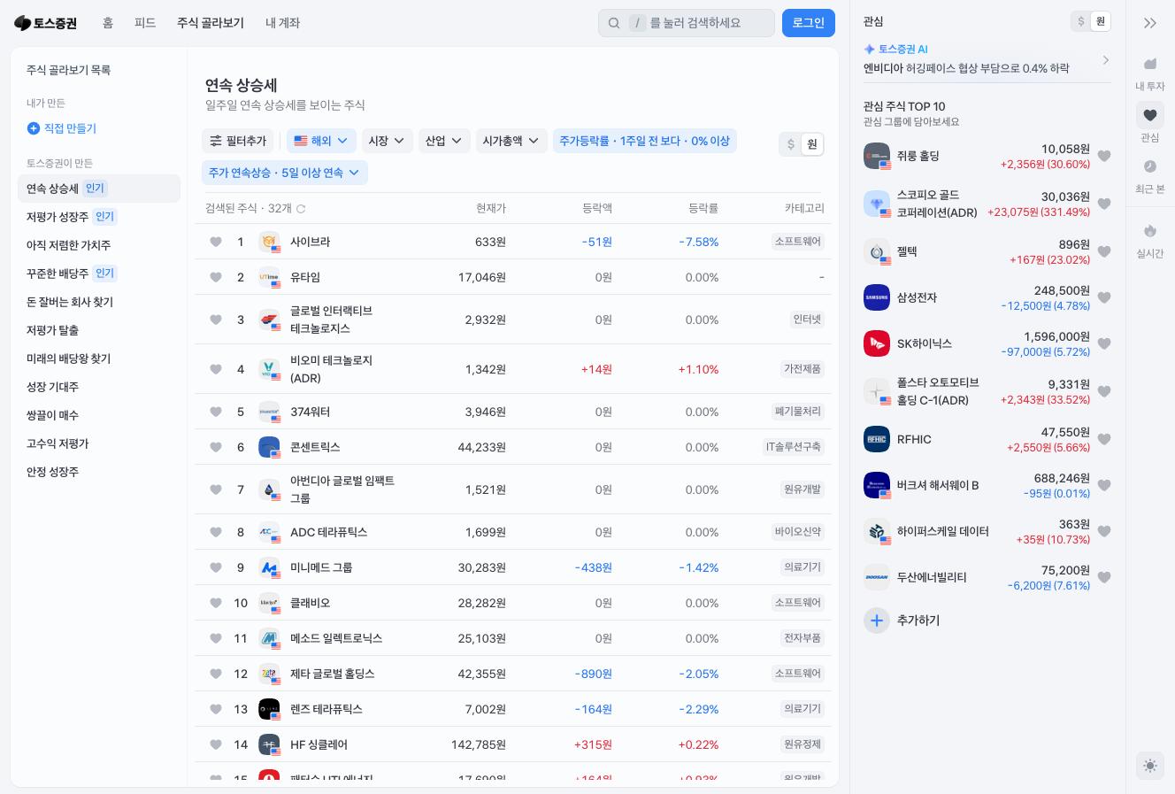This screenshot has width=1175, height=794.
Task: Toggle theme with sun icon
Action: click(x=1150, y=766)
